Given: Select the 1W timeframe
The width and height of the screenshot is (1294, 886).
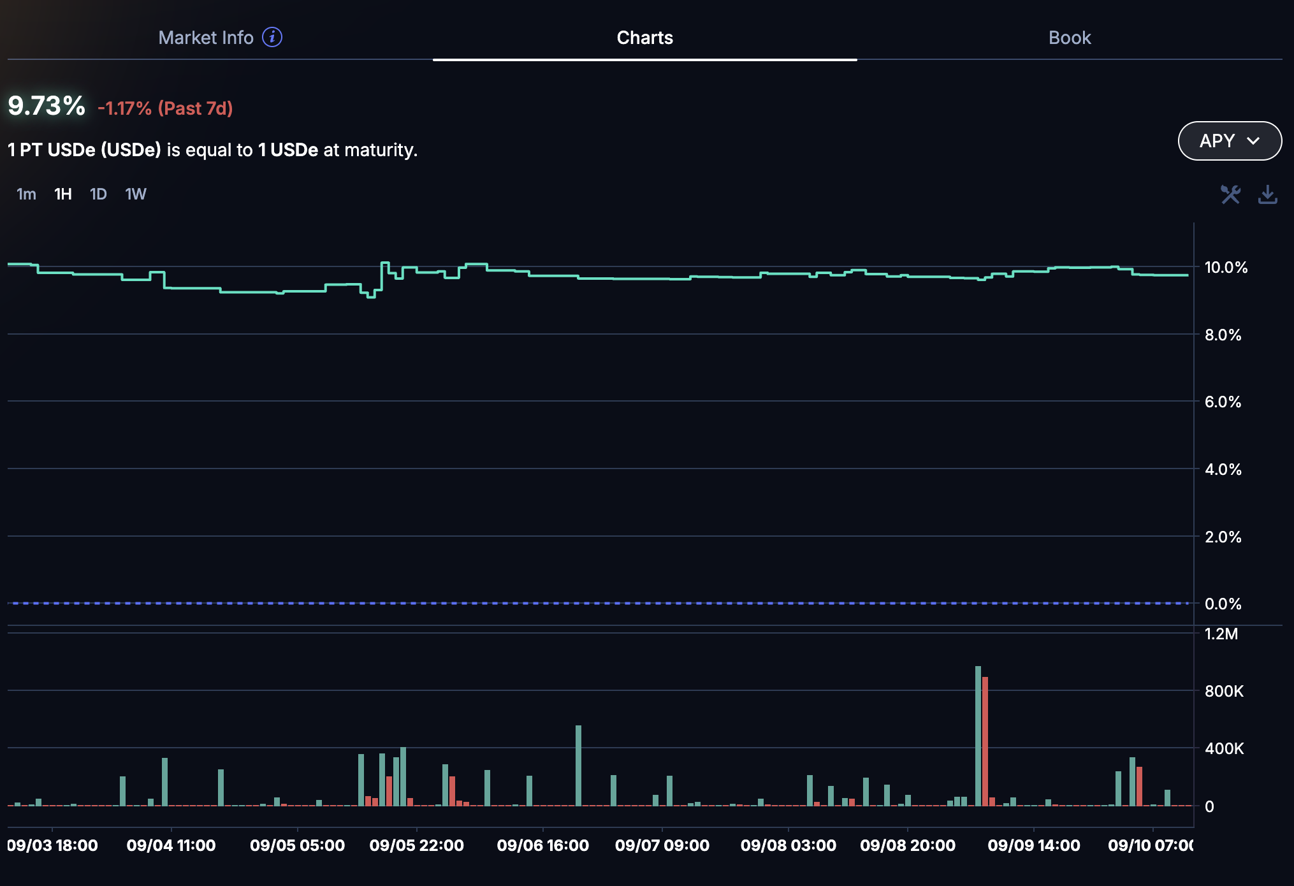Looking at the screenshot, I should 136,194.
